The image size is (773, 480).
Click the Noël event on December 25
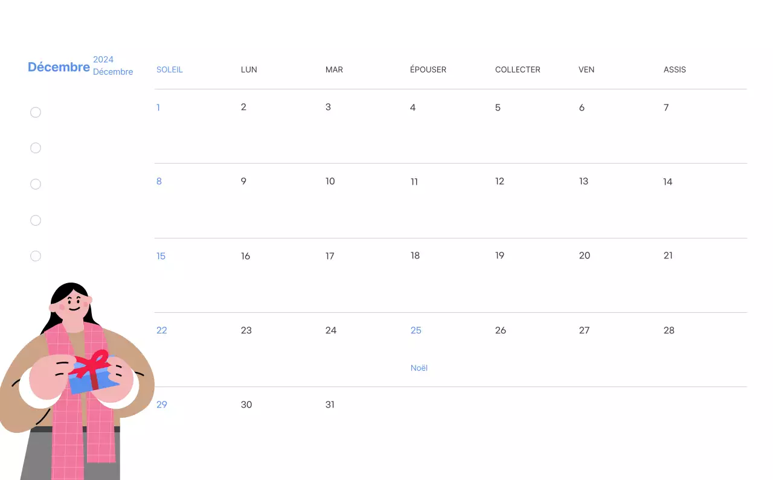[419, 368]
